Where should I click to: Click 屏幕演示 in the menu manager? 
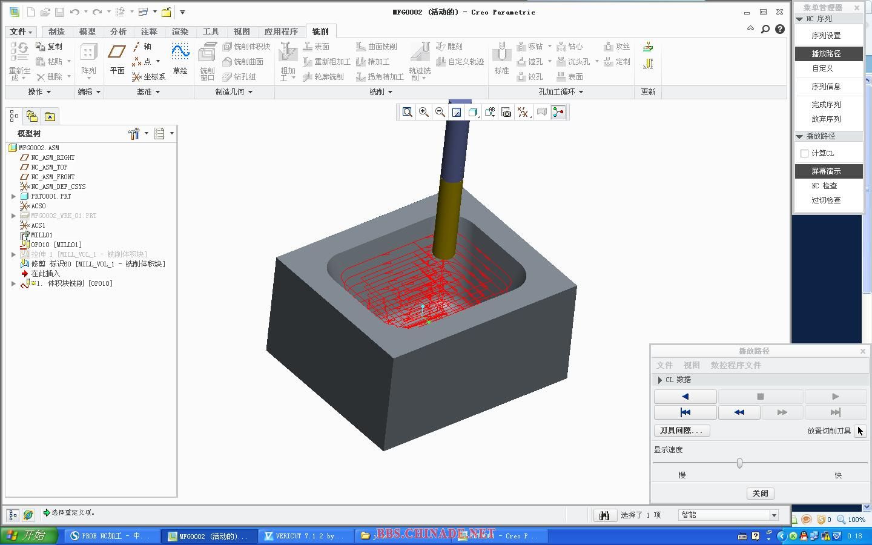pos(828,171)
